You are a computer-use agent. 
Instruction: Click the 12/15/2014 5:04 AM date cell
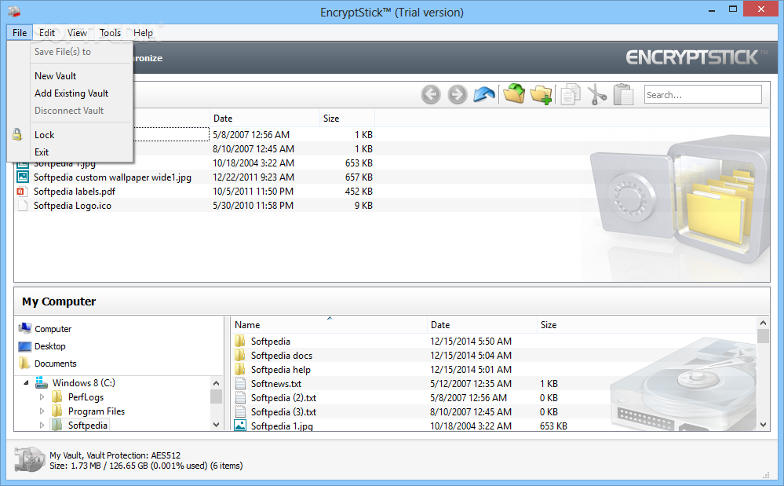[471, 355]
